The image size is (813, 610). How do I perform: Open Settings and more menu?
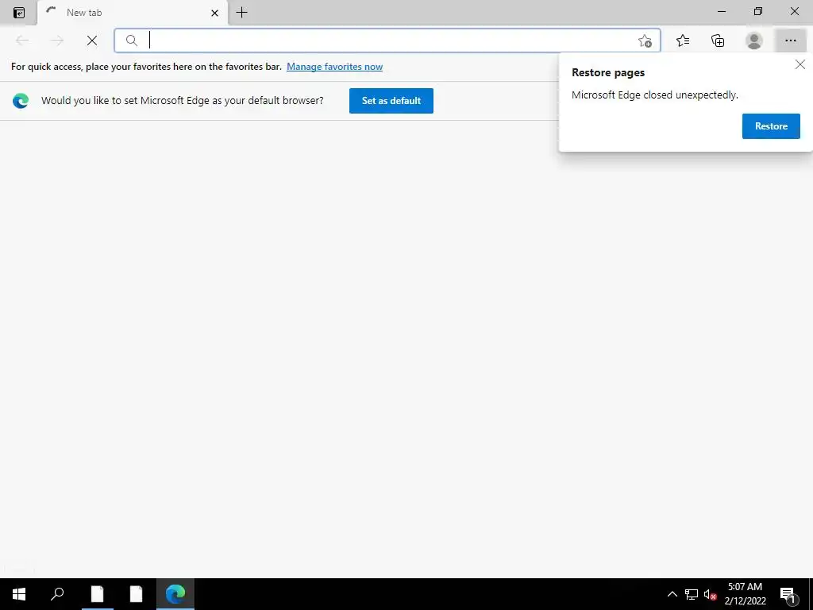(790, 41)
